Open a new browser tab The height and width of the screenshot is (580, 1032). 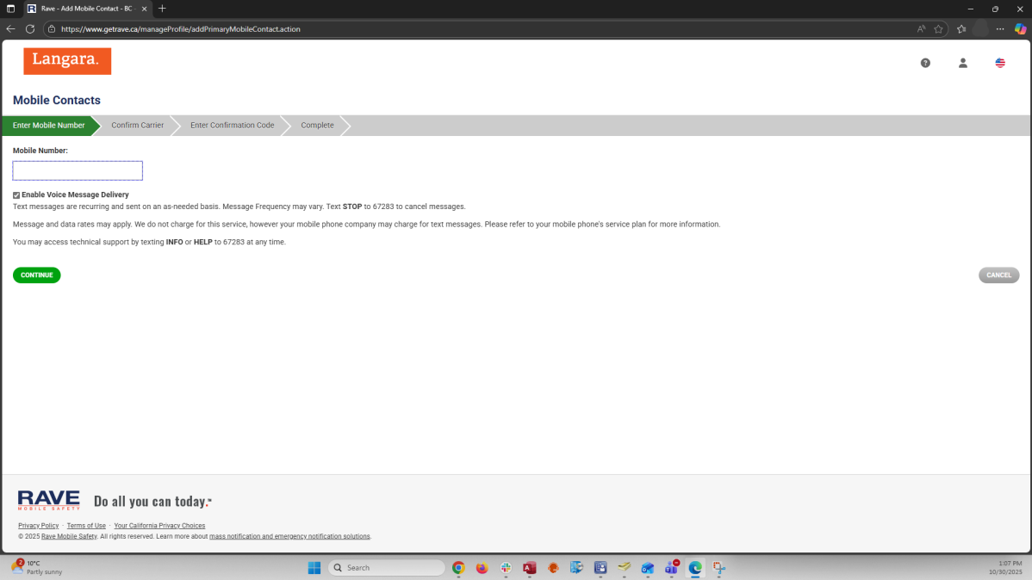point(162,9)
